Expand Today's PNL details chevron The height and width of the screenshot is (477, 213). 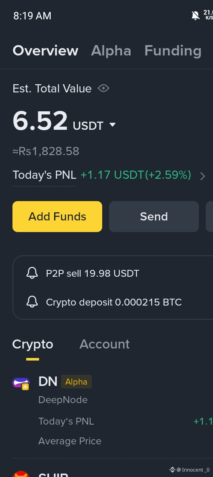(203, 176)
